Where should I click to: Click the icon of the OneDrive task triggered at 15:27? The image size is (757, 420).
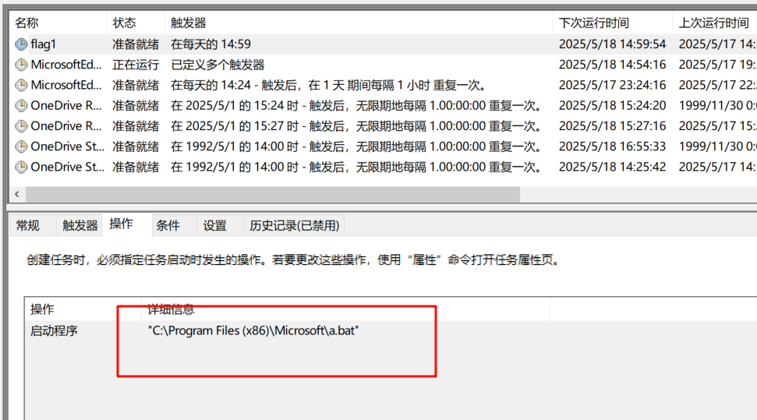pos(21,125)
